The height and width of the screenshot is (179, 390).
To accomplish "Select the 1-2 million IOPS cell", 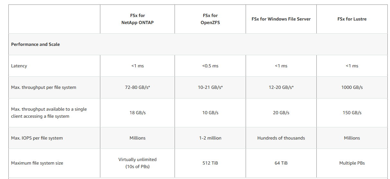I will pyautogui.click(x=210, y=138).
